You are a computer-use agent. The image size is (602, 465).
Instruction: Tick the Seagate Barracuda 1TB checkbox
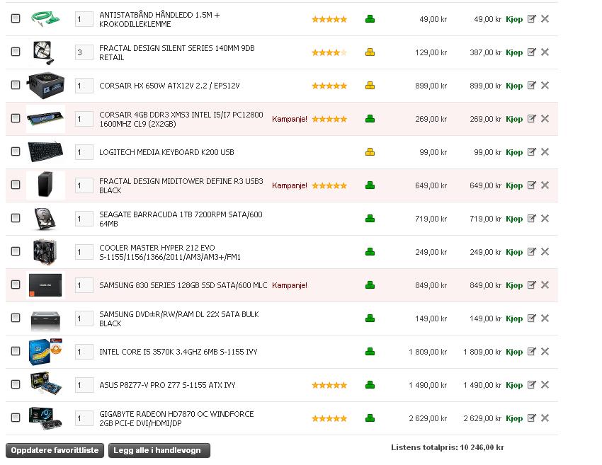(x=16, y=217)
